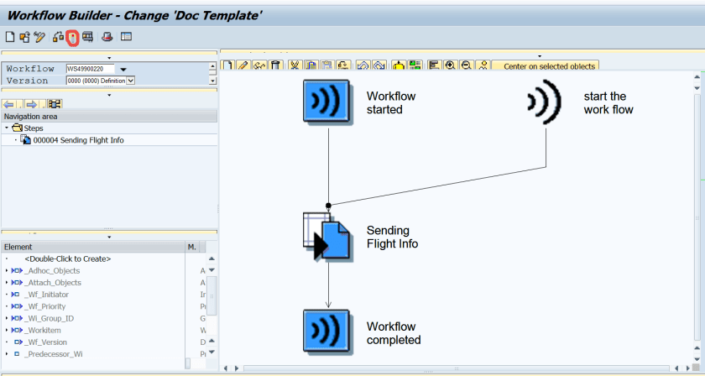Click the trash can delete icon
705x376 pixels.
click(x=276, y=65)
